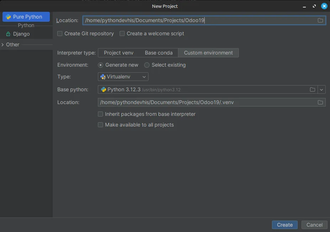Image resolution: width=330 pixels, height=232 pixels.
Task: Switch to Project venv interpreter type
Action: pos(119,53)
